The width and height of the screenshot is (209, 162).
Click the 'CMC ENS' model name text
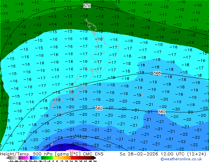[93, 154]
